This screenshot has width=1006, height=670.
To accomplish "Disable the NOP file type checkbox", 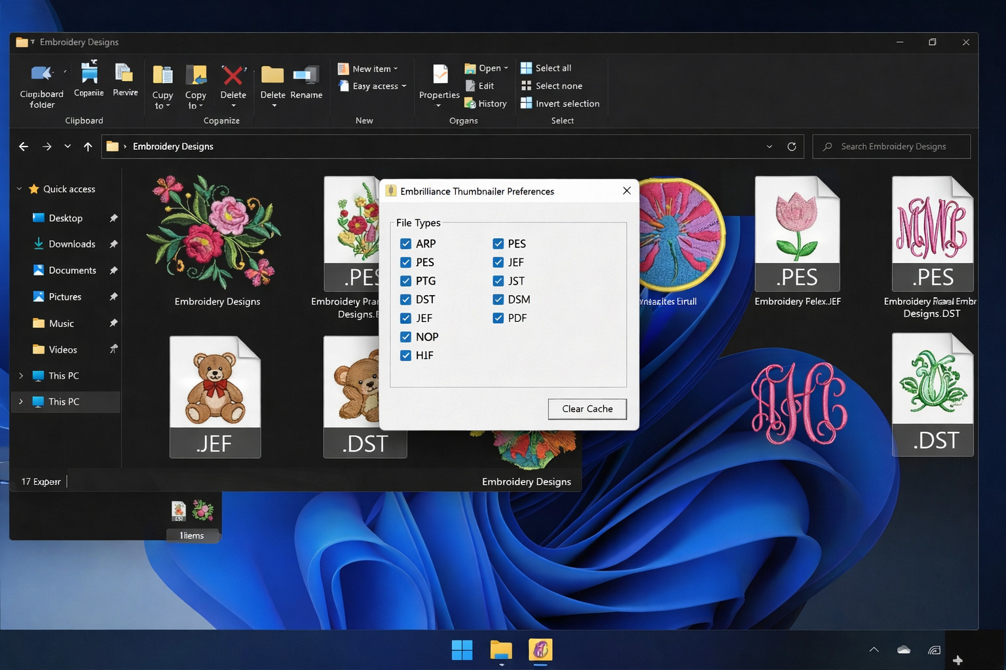I will click(x=405, y=336).
